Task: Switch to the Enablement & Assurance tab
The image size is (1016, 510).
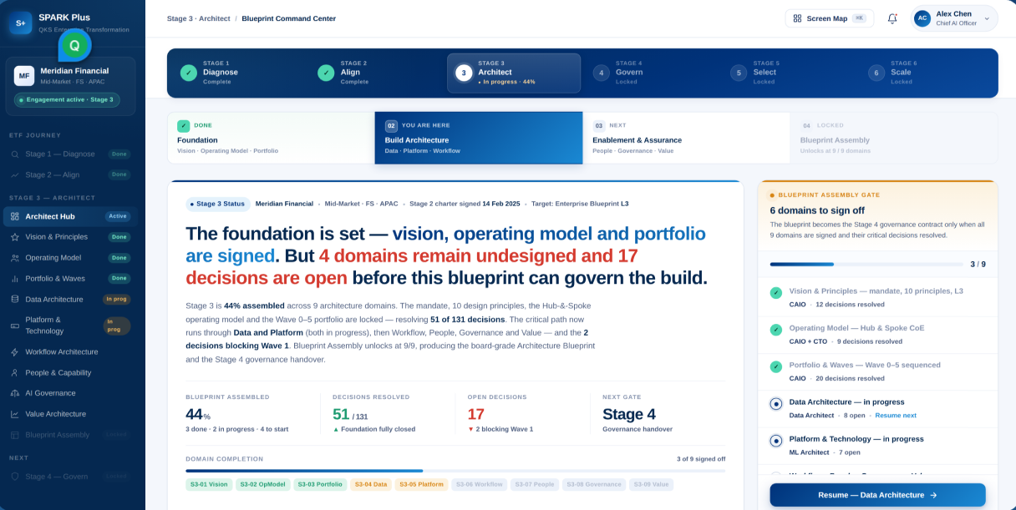Action: coord(687,138)
